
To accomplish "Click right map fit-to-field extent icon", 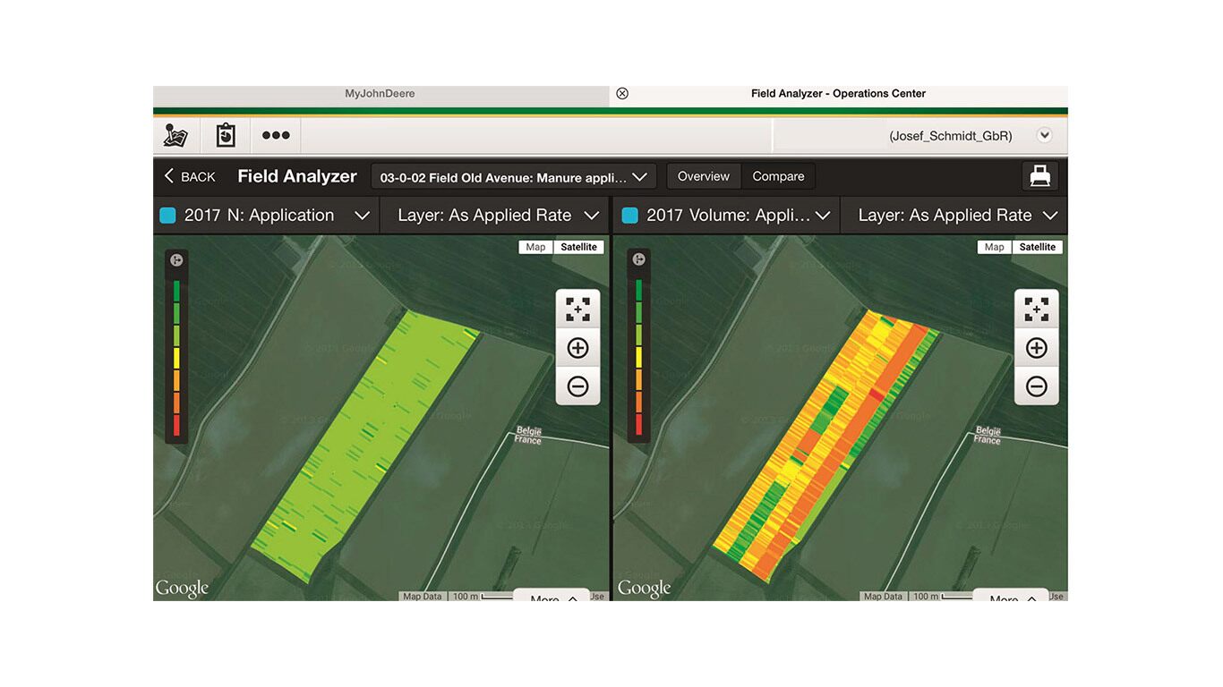I will click(1036, 310).
